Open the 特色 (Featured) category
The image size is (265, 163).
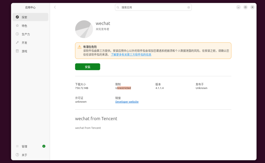tap(31, 26)
